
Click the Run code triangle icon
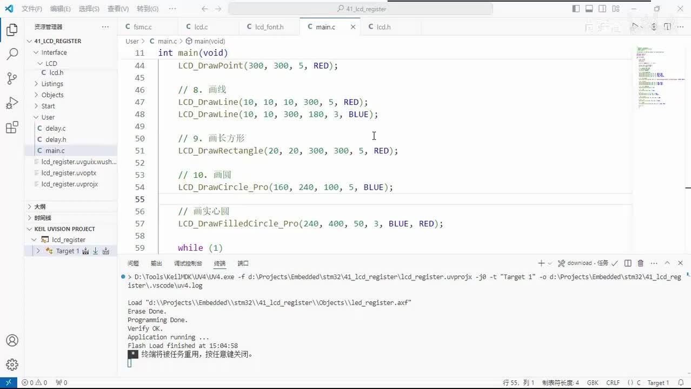(636, 26)
